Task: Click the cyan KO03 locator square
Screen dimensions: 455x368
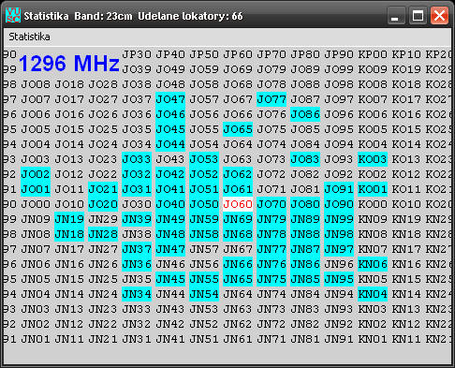Action: click(373, 159)
